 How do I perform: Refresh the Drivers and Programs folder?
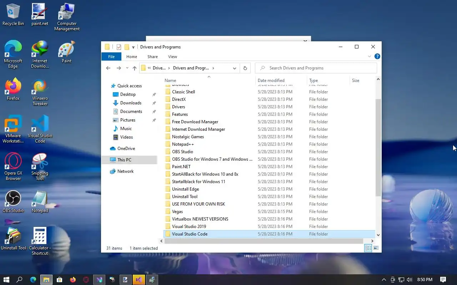[245, 68]
